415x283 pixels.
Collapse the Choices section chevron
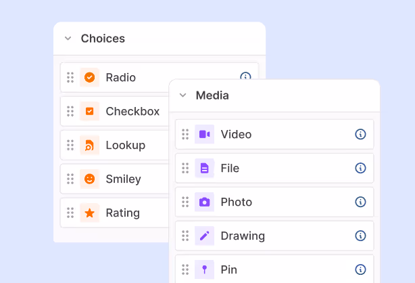68,39
